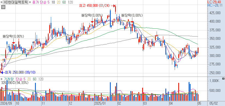Image resolution: width=225 pixels, height=106 pixels.
Task: Click the 11 month label on date axis
Action: tap(43, 103)
